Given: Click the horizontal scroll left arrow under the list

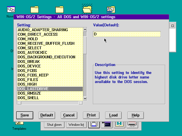Looking at the screenshot, I should click(x=19, y=103).
